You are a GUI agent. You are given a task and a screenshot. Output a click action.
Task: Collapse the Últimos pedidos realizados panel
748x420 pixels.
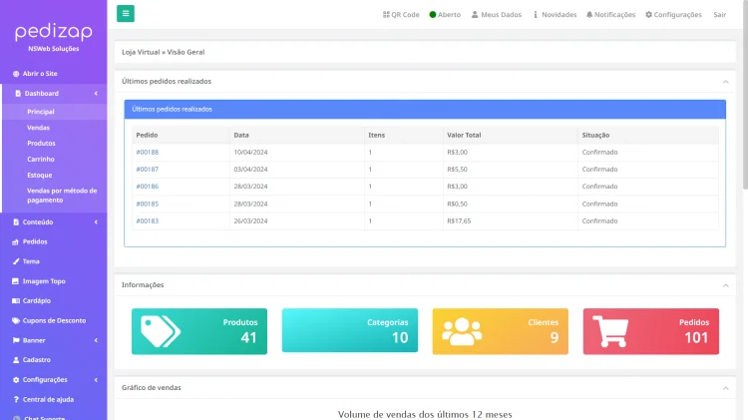725,81
